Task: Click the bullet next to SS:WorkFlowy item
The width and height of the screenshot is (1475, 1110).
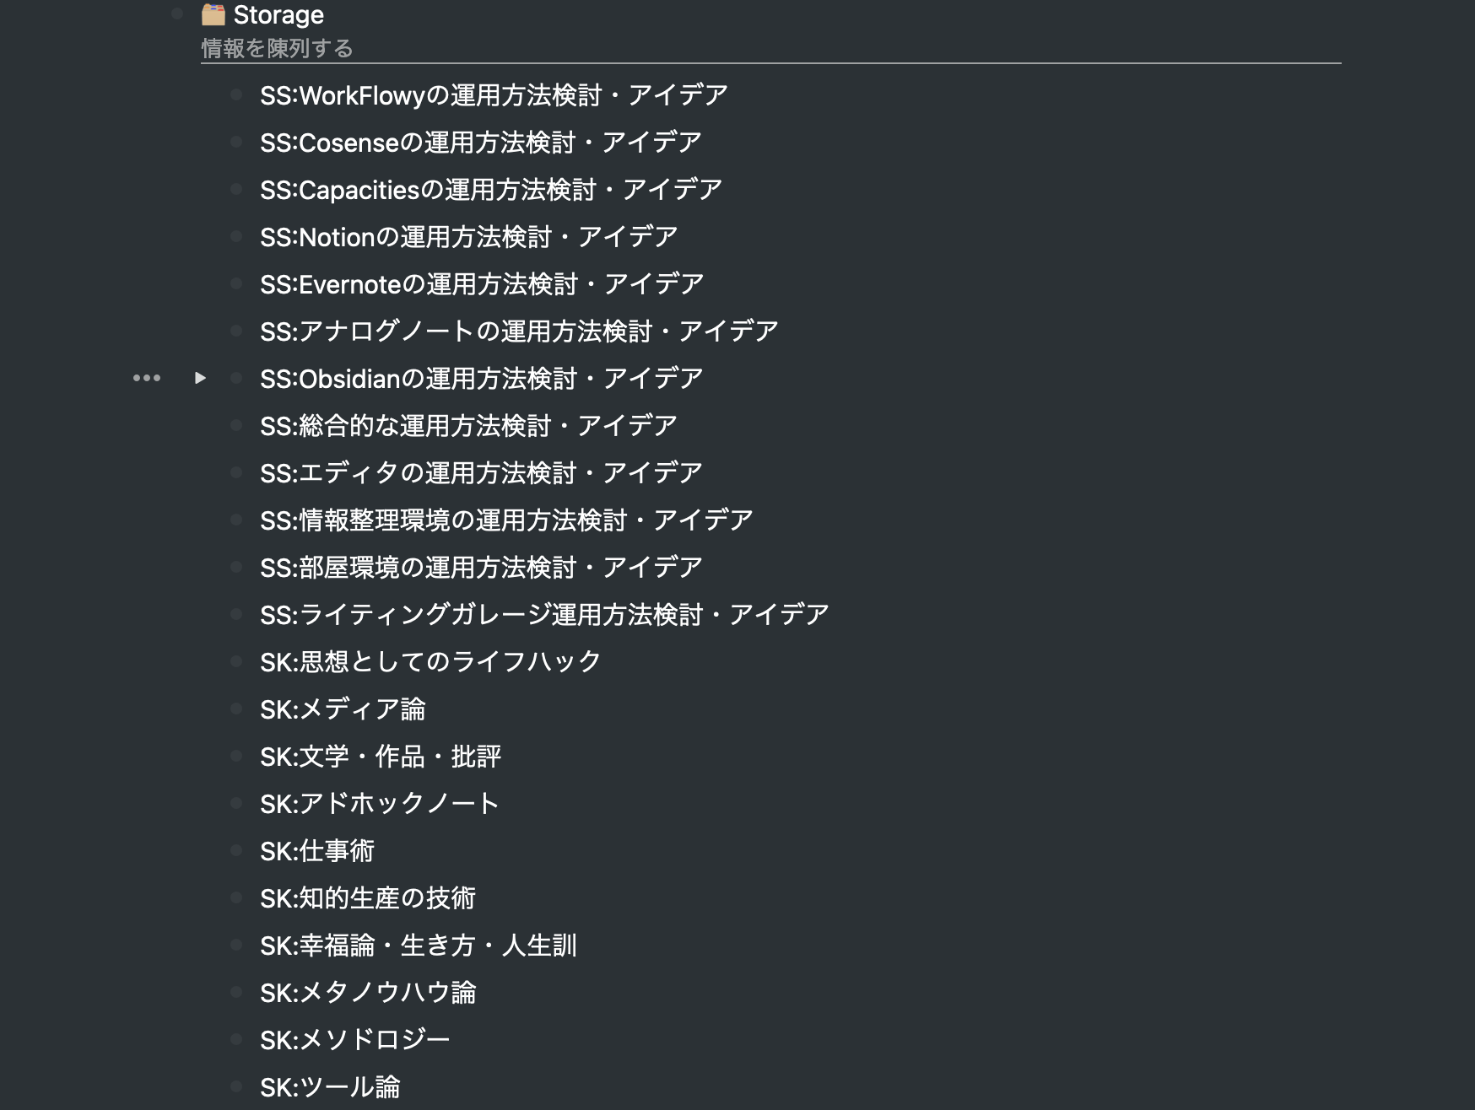Action: [237, 95]
